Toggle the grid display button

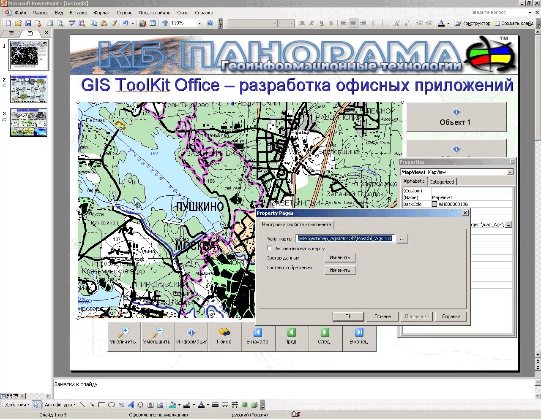pyautogui.click(x=165, y=23)
